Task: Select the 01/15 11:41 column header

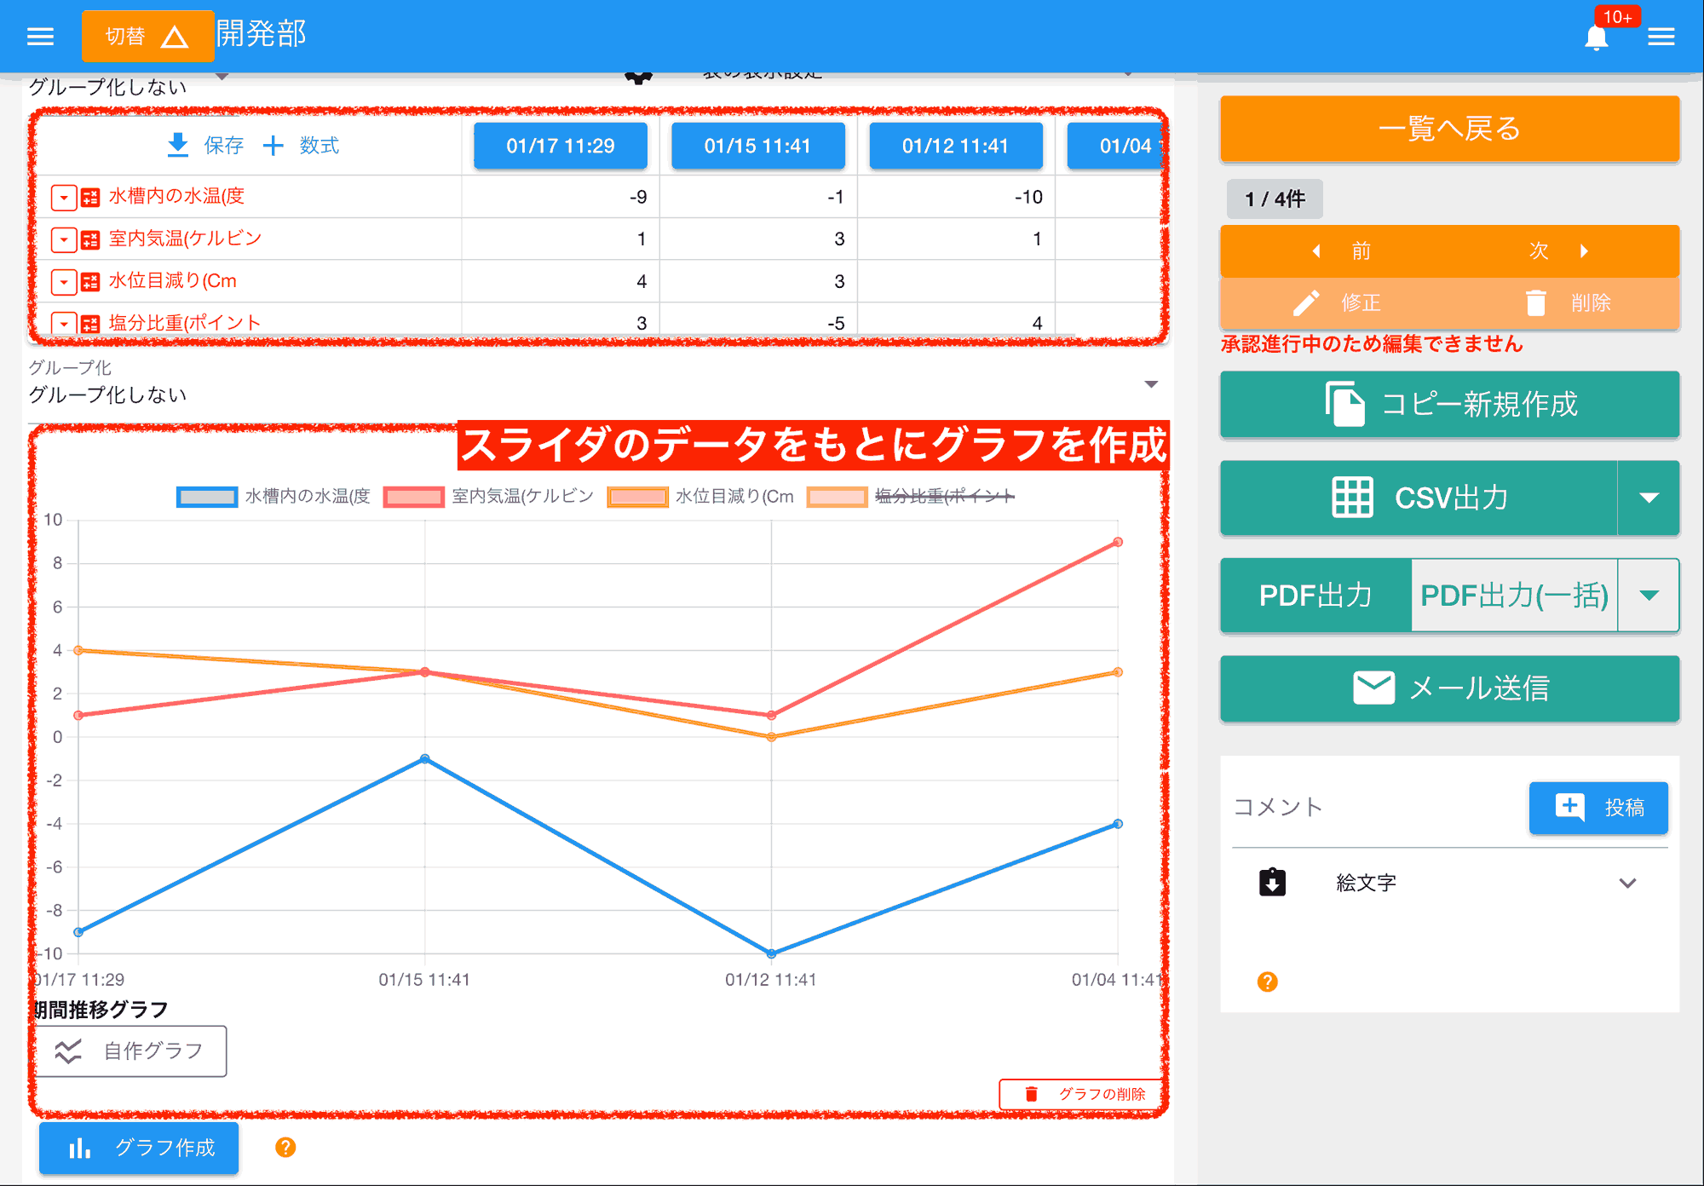Action: [x=757, y=146]
